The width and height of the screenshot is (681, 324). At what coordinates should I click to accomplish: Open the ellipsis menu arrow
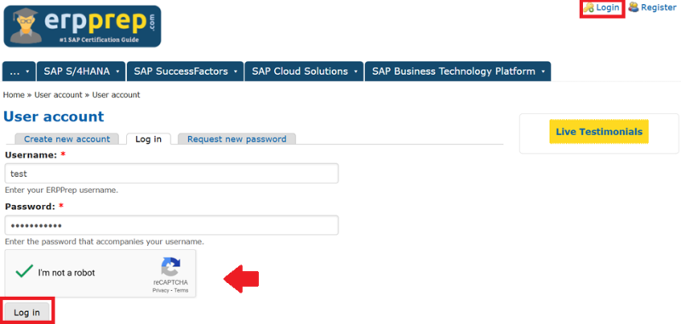[28, 72]
